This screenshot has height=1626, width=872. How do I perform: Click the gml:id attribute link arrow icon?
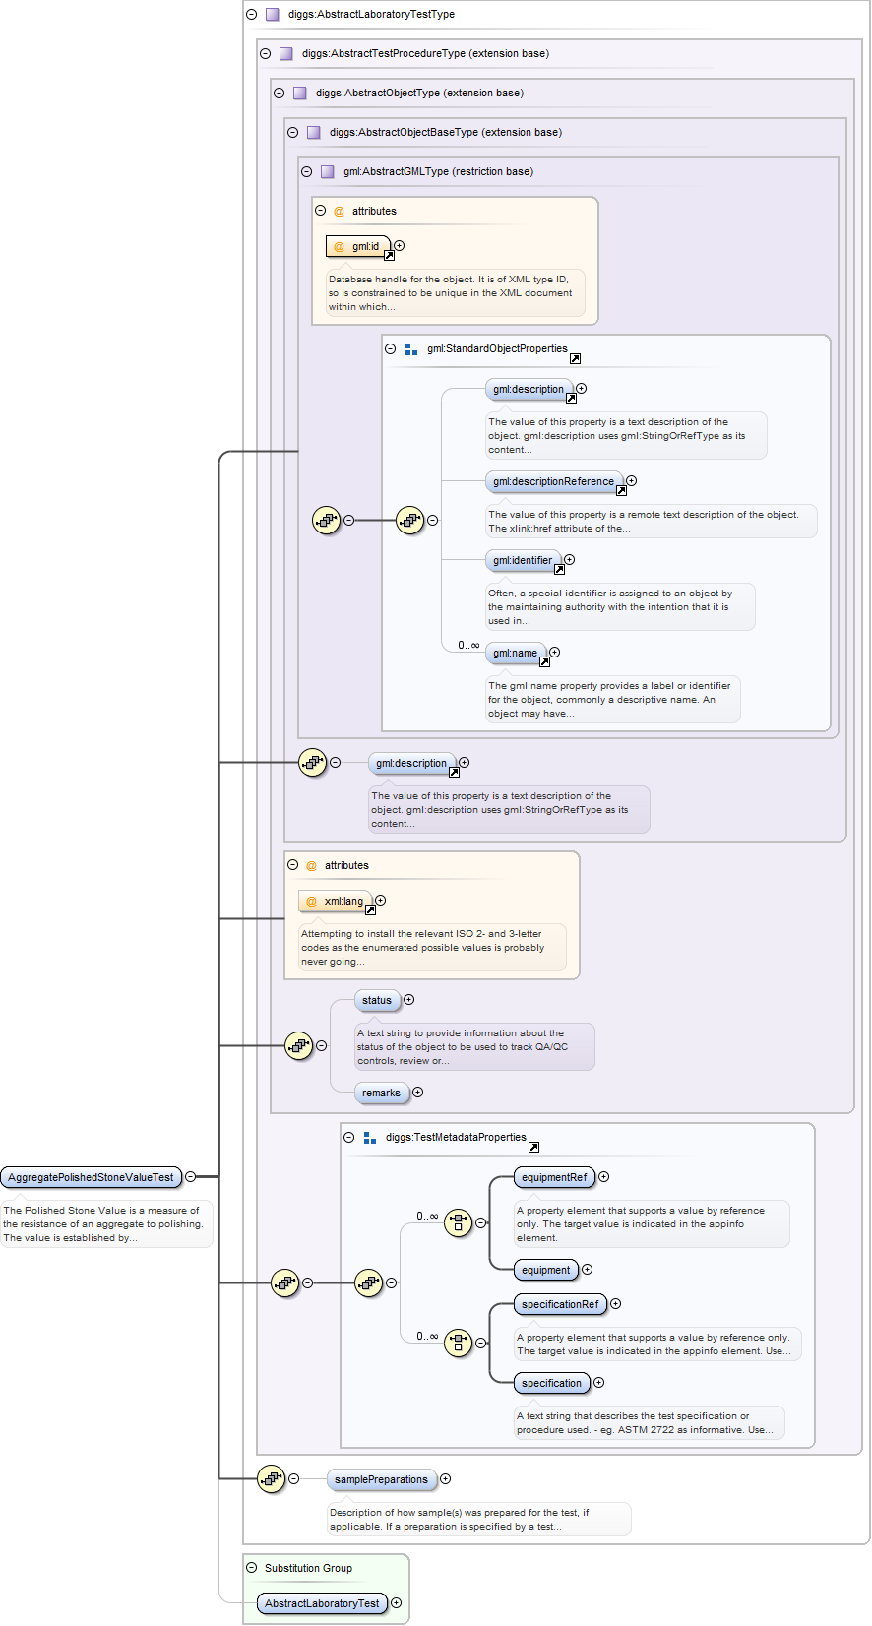tap(389, 256)
